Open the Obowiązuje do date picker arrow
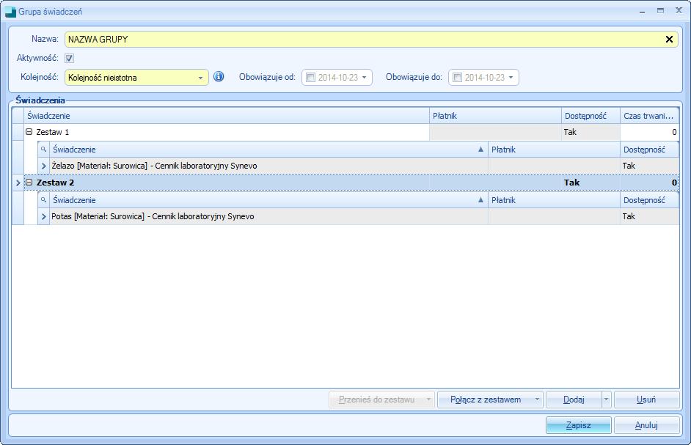The height and width of the screenshot is (445, 691). coord(511,78)
